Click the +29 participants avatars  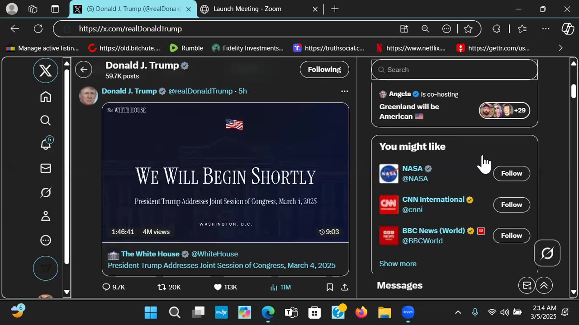[504, 110]
